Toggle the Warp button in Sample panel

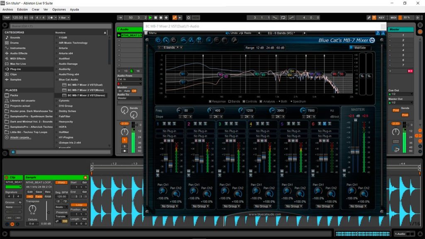[61, 182]
